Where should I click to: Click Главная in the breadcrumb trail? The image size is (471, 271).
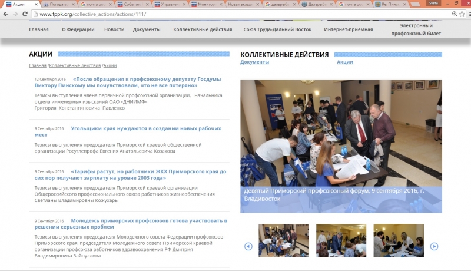point(38,65)
